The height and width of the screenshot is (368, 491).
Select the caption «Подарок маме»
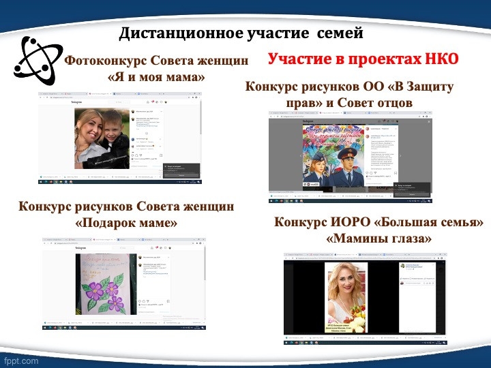coord(126,223)
